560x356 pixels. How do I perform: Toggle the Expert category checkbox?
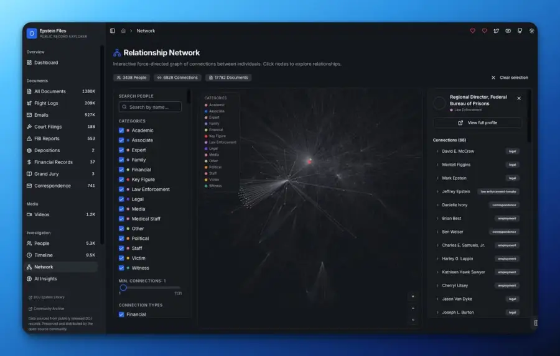(121, 150)
